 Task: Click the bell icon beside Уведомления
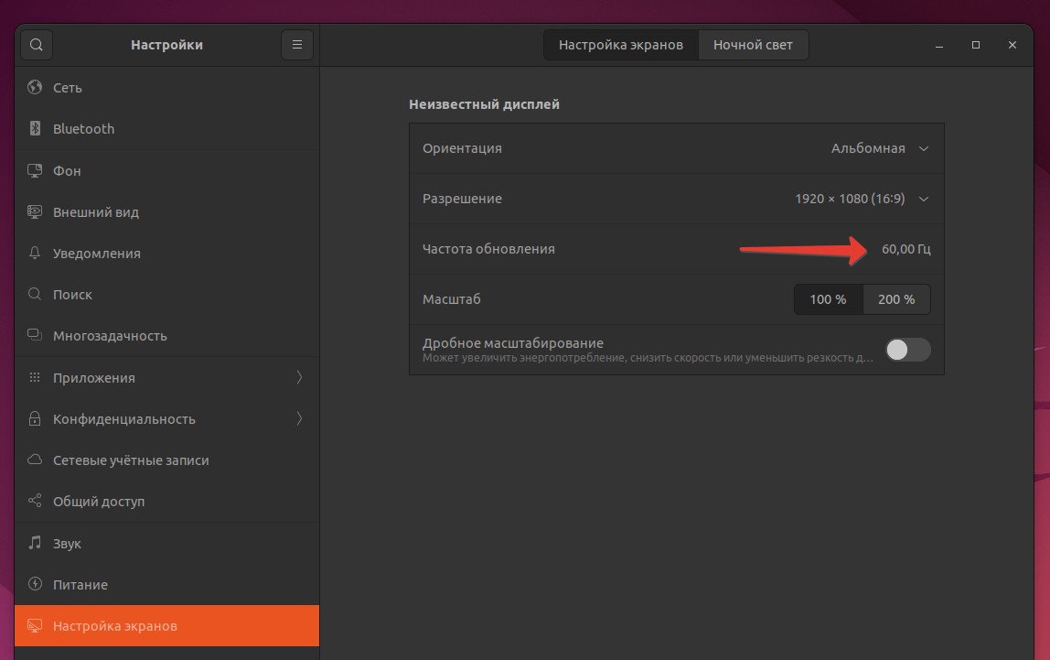[x=35, y=254]
